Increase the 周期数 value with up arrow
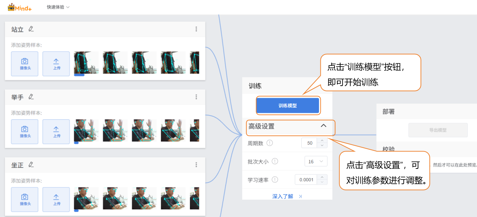This screenshot has height=217, width=477. (x=322, y=141)
